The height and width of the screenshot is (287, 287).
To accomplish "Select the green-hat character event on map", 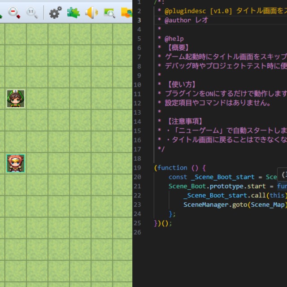I will (16, 99).
